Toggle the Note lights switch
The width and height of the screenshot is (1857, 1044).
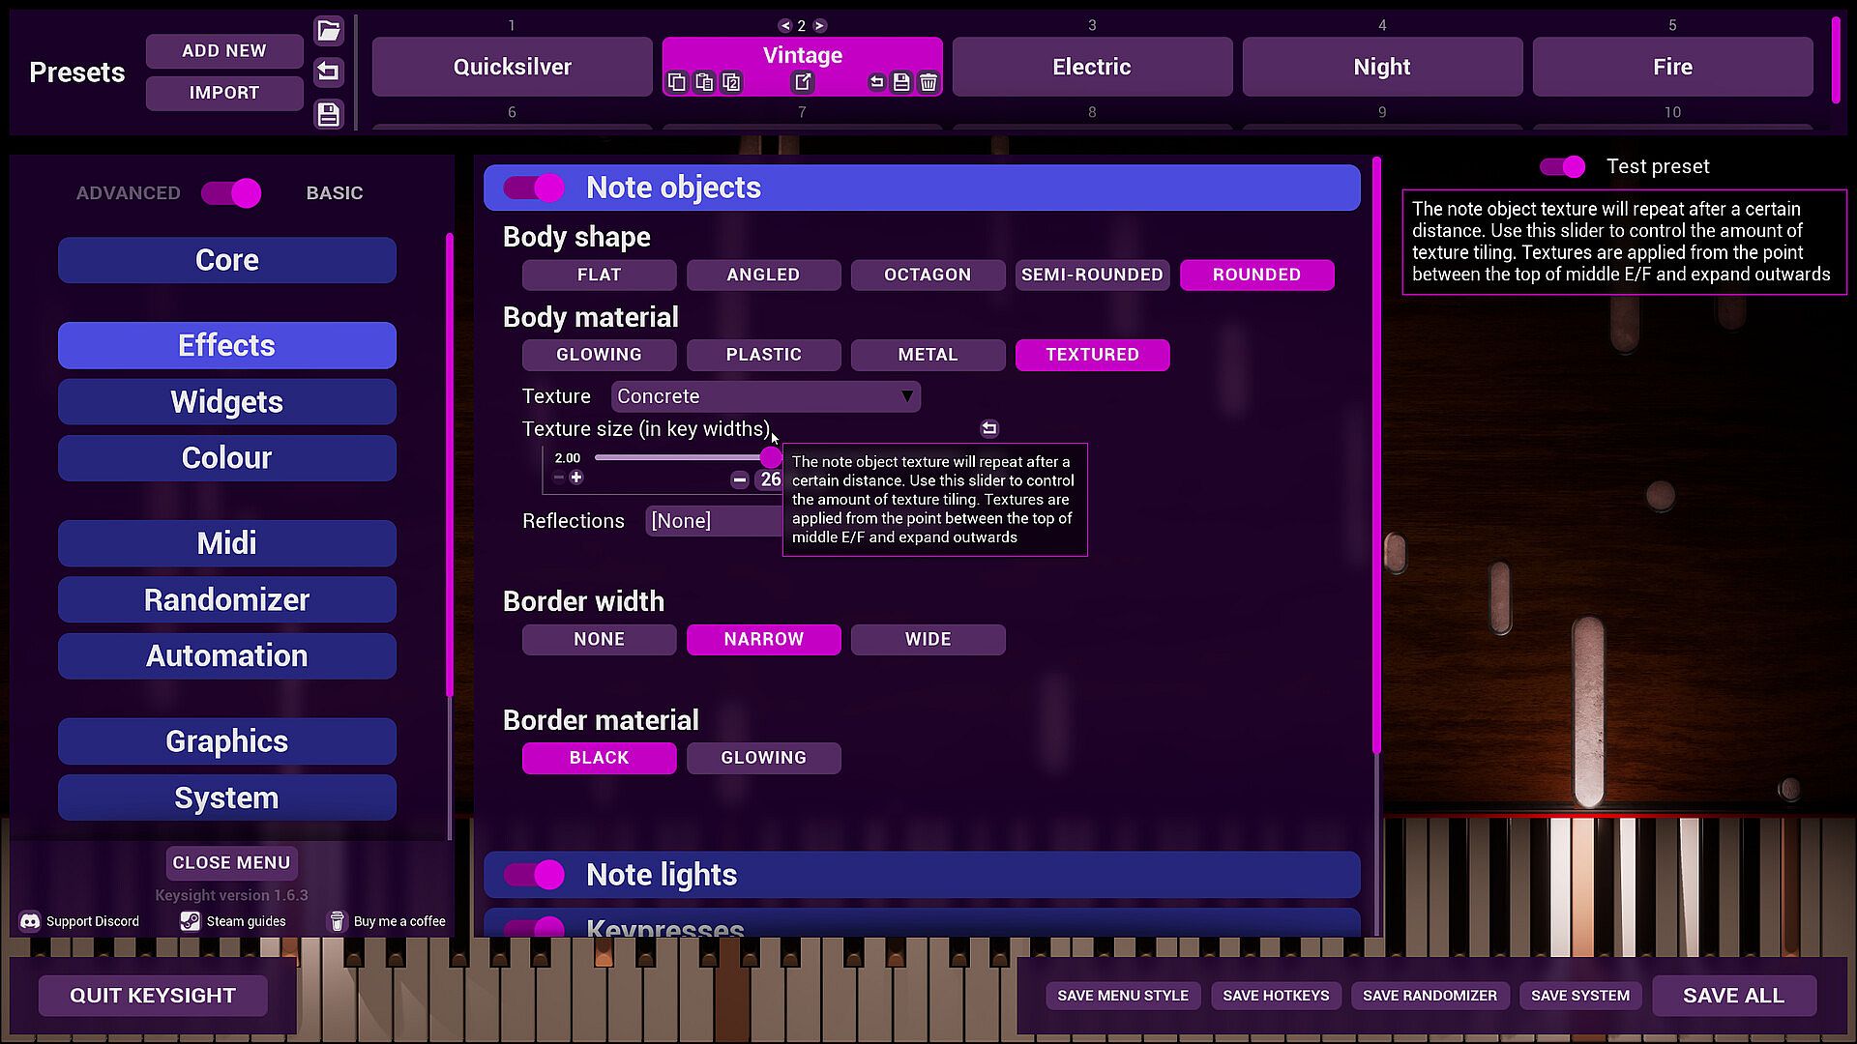[x=534, y=875]
